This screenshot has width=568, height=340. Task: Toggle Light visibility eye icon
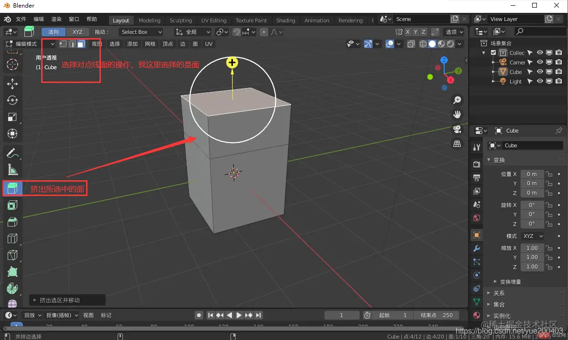coord(540,81)
